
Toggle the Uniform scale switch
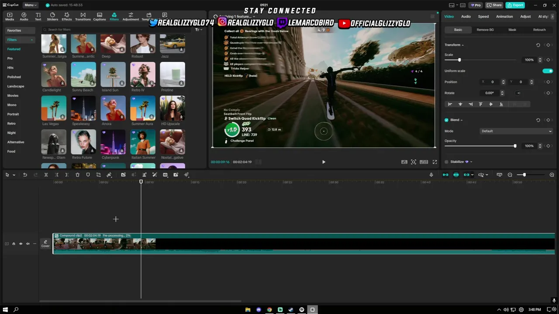(548, 71)
